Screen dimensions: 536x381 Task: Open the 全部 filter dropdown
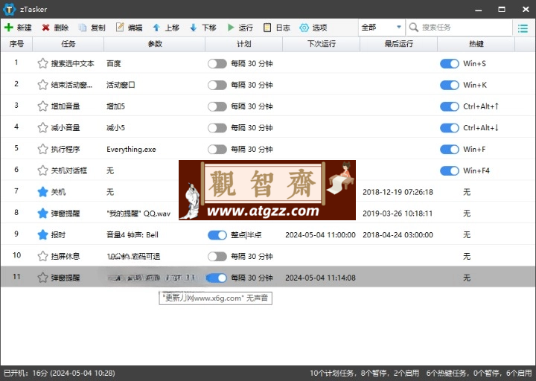tap(381, 28)
